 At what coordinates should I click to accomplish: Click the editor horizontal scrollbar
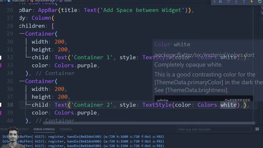click(149, 123)
